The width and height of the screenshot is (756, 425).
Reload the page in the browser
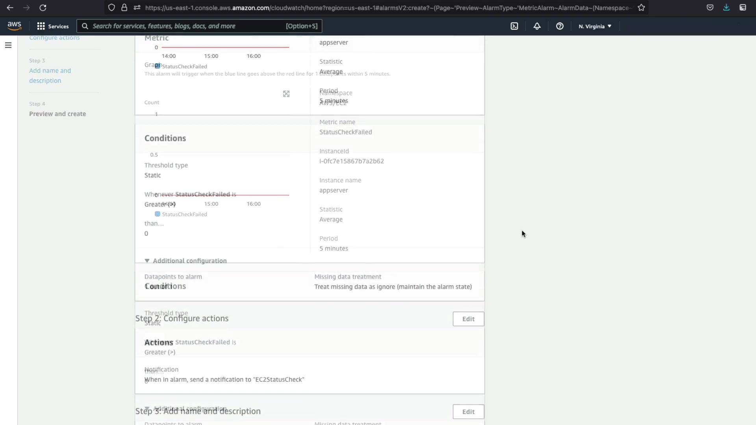43,7
